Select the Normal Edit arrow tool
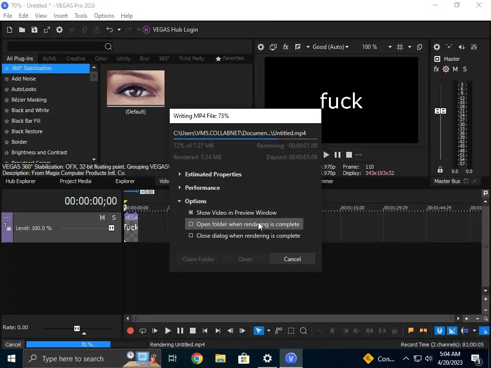The width and height of the screenshot is (491, 368). pos(258,331)
